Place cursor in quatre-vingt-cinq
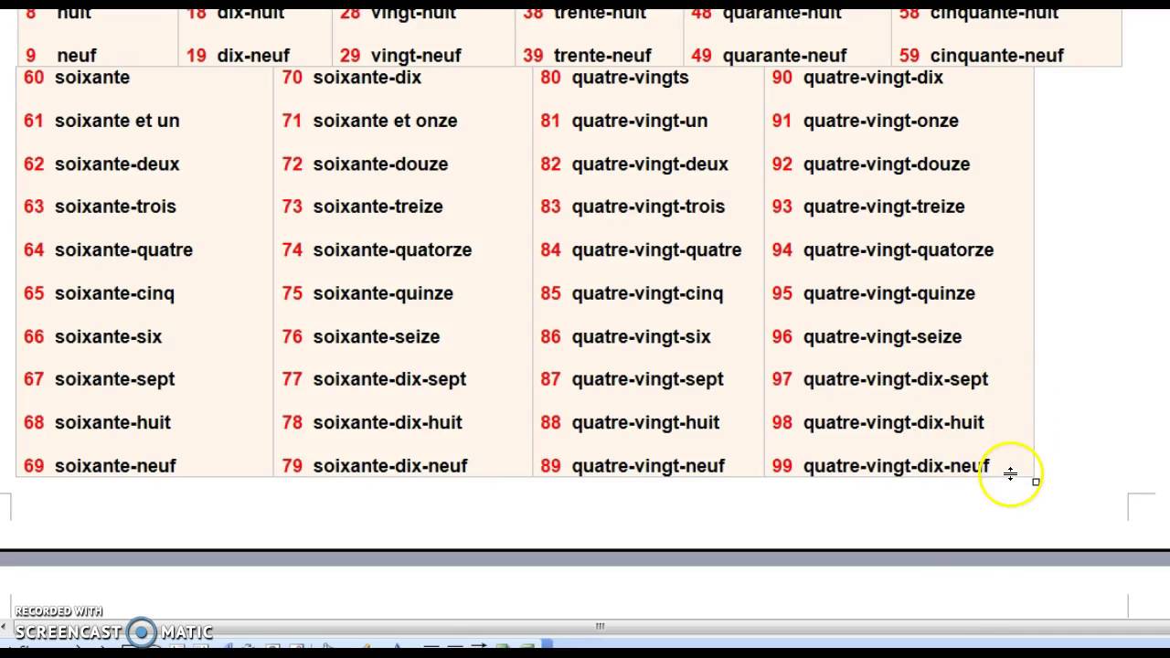 pos(647,293)
